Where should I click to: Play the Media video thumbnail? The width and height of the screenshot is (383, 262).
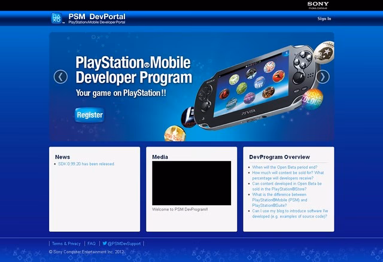coord(191,183)
